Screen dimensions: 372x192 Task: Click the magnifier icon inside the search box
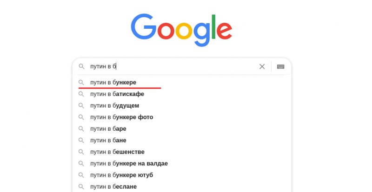81,66
